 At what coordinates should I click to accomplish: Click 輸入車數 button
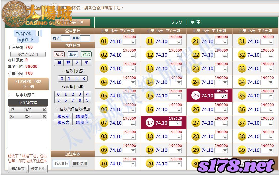(x=61, y=163)
